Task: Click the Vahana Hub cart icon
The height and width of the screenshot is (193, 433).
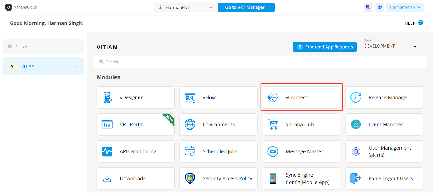Action: 273,124
